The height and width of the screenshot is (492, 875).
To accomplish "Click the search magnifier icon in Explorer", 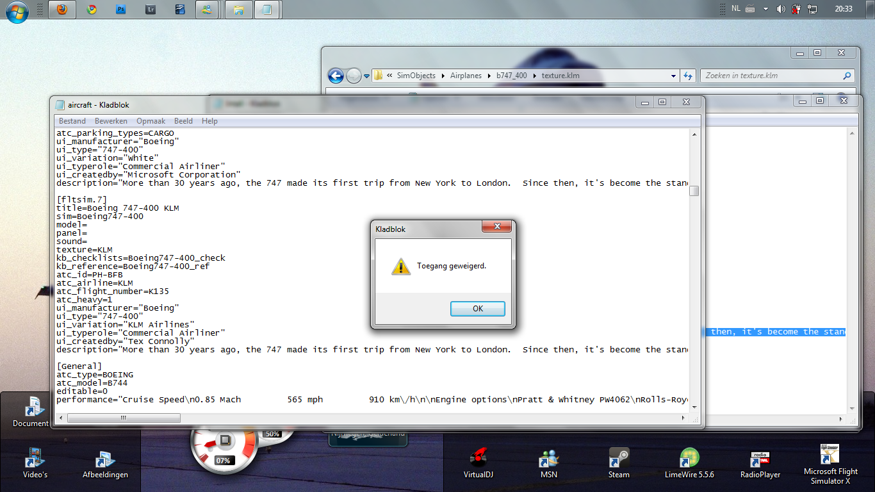I will point(847,76).
